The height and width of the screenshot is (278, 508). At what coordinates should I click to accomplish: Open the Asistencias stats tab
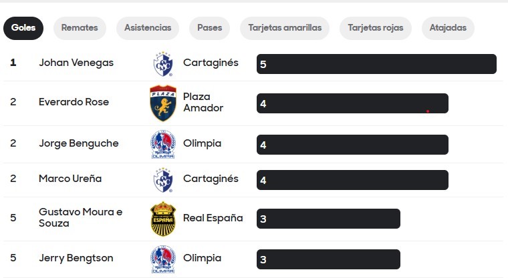click(148, 28)
